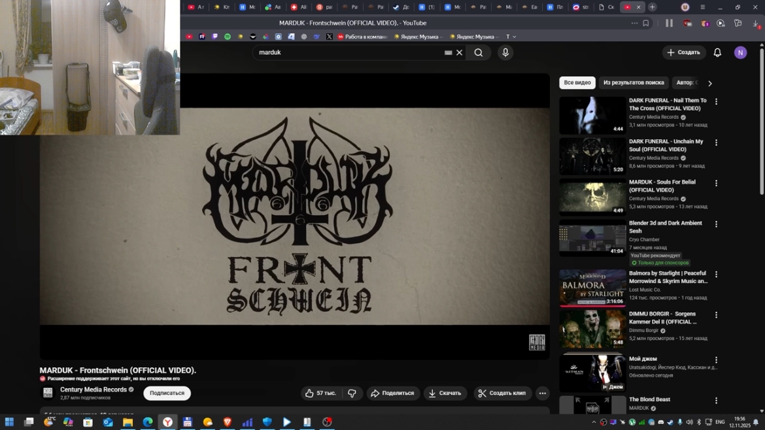Click the Создать button in header
This screenshot has width=765, height=430.
click(x=683, y=53)
